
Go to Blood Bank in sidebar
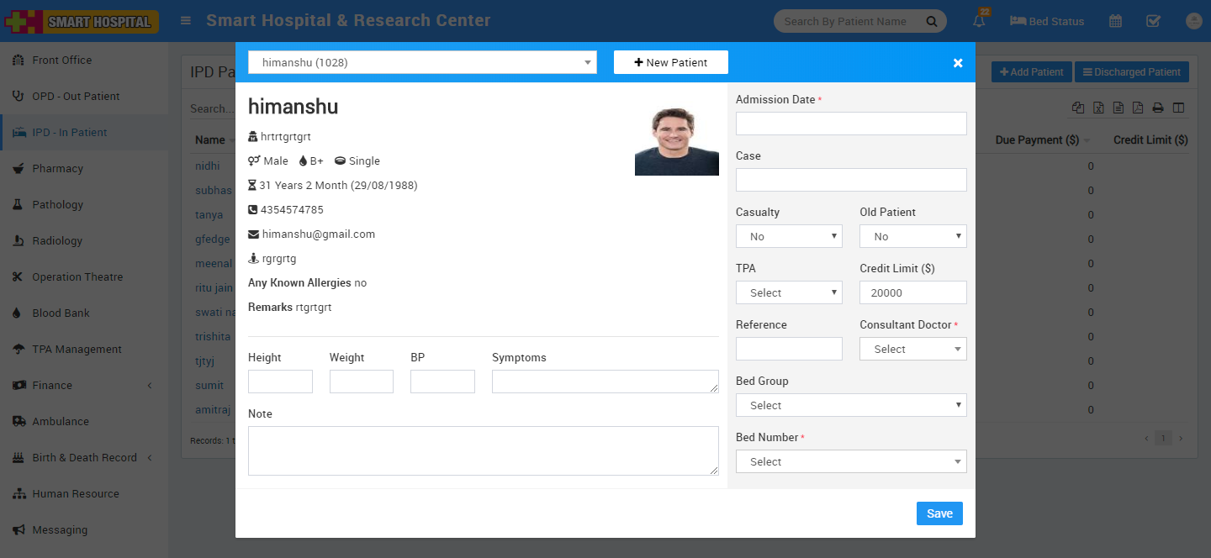(x=61, y=313)
